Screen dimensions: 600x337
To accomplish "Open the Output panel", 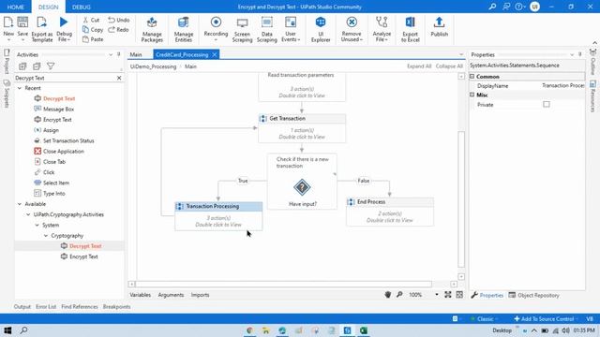I will [22, 306].
